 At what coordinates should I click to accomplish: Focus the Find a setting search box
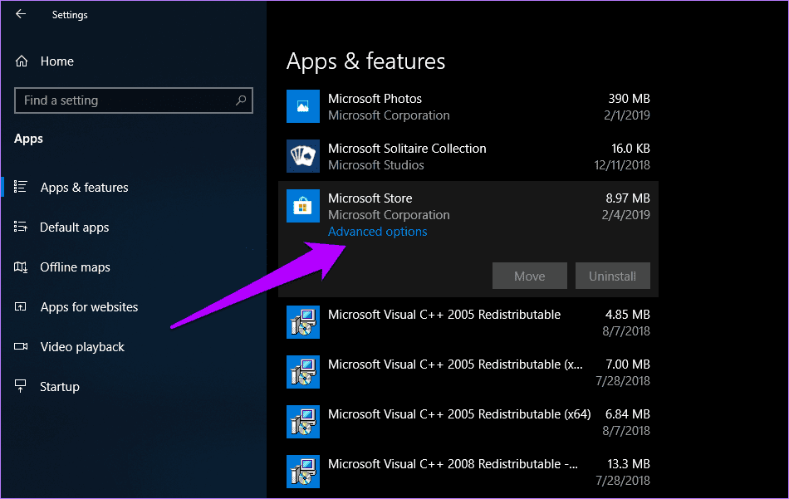tap(134, 100)
